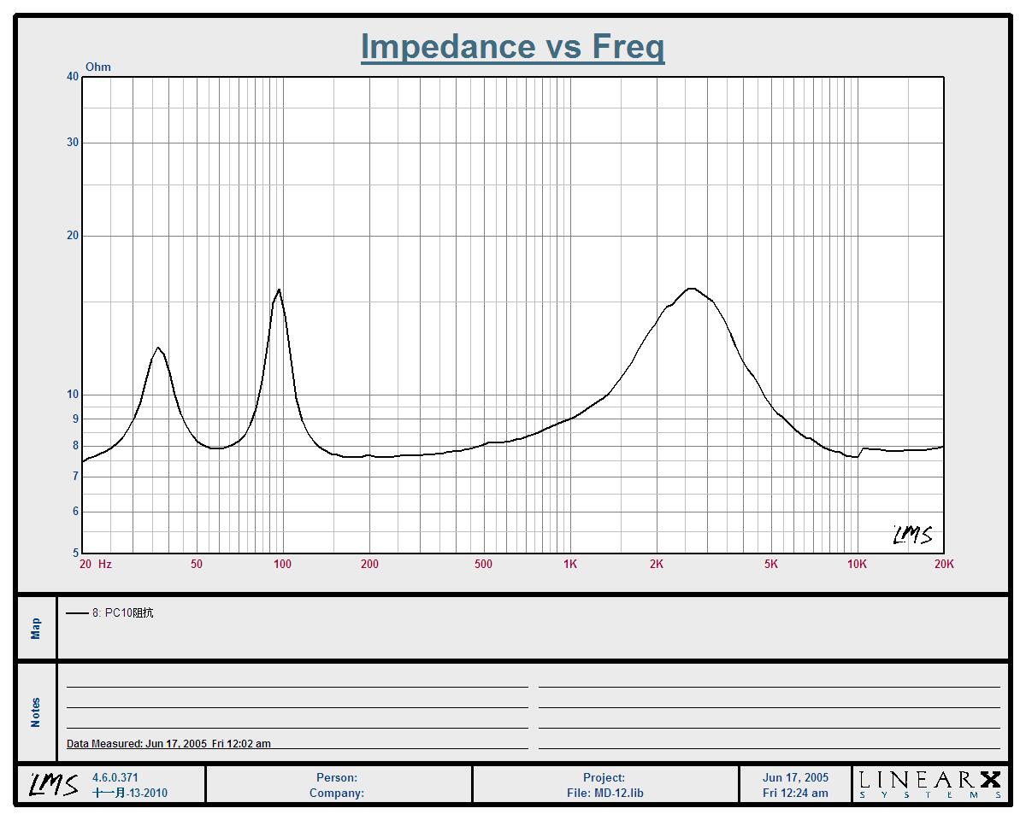Click the vertical Map panel label
This screenshot has width=1026, height=820.
pos(36,629)
